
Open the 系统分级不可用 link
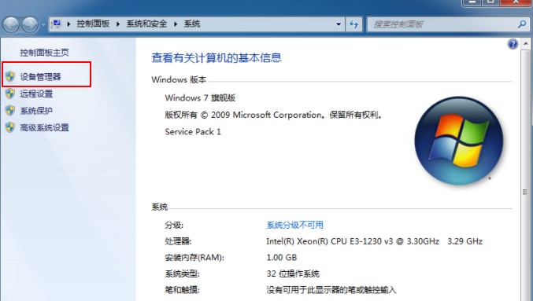tap(294, 225)
